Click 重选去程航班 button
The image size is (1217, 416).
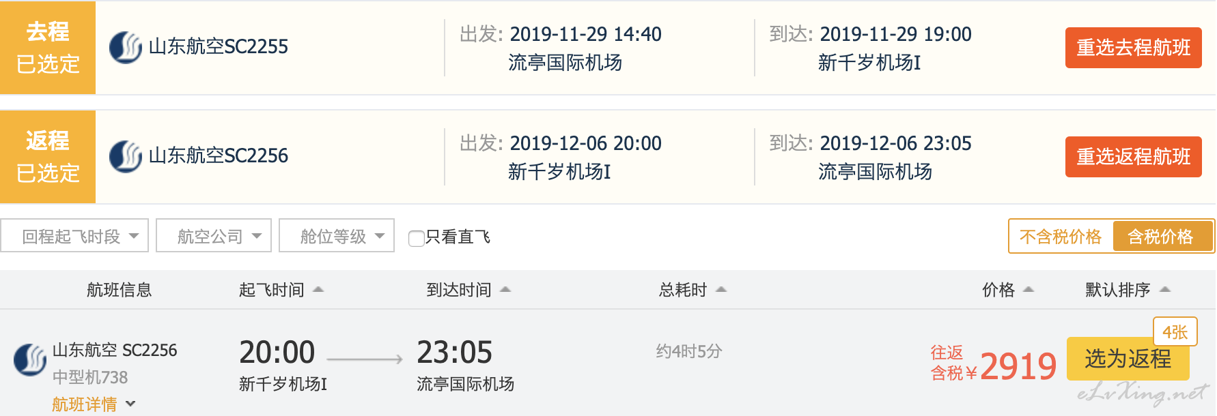click(1133, 48)
